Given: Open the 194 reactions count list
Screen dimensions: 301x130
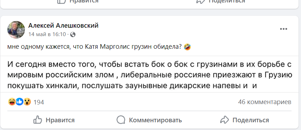Looking at the screenshot, I should pos(39,102).
